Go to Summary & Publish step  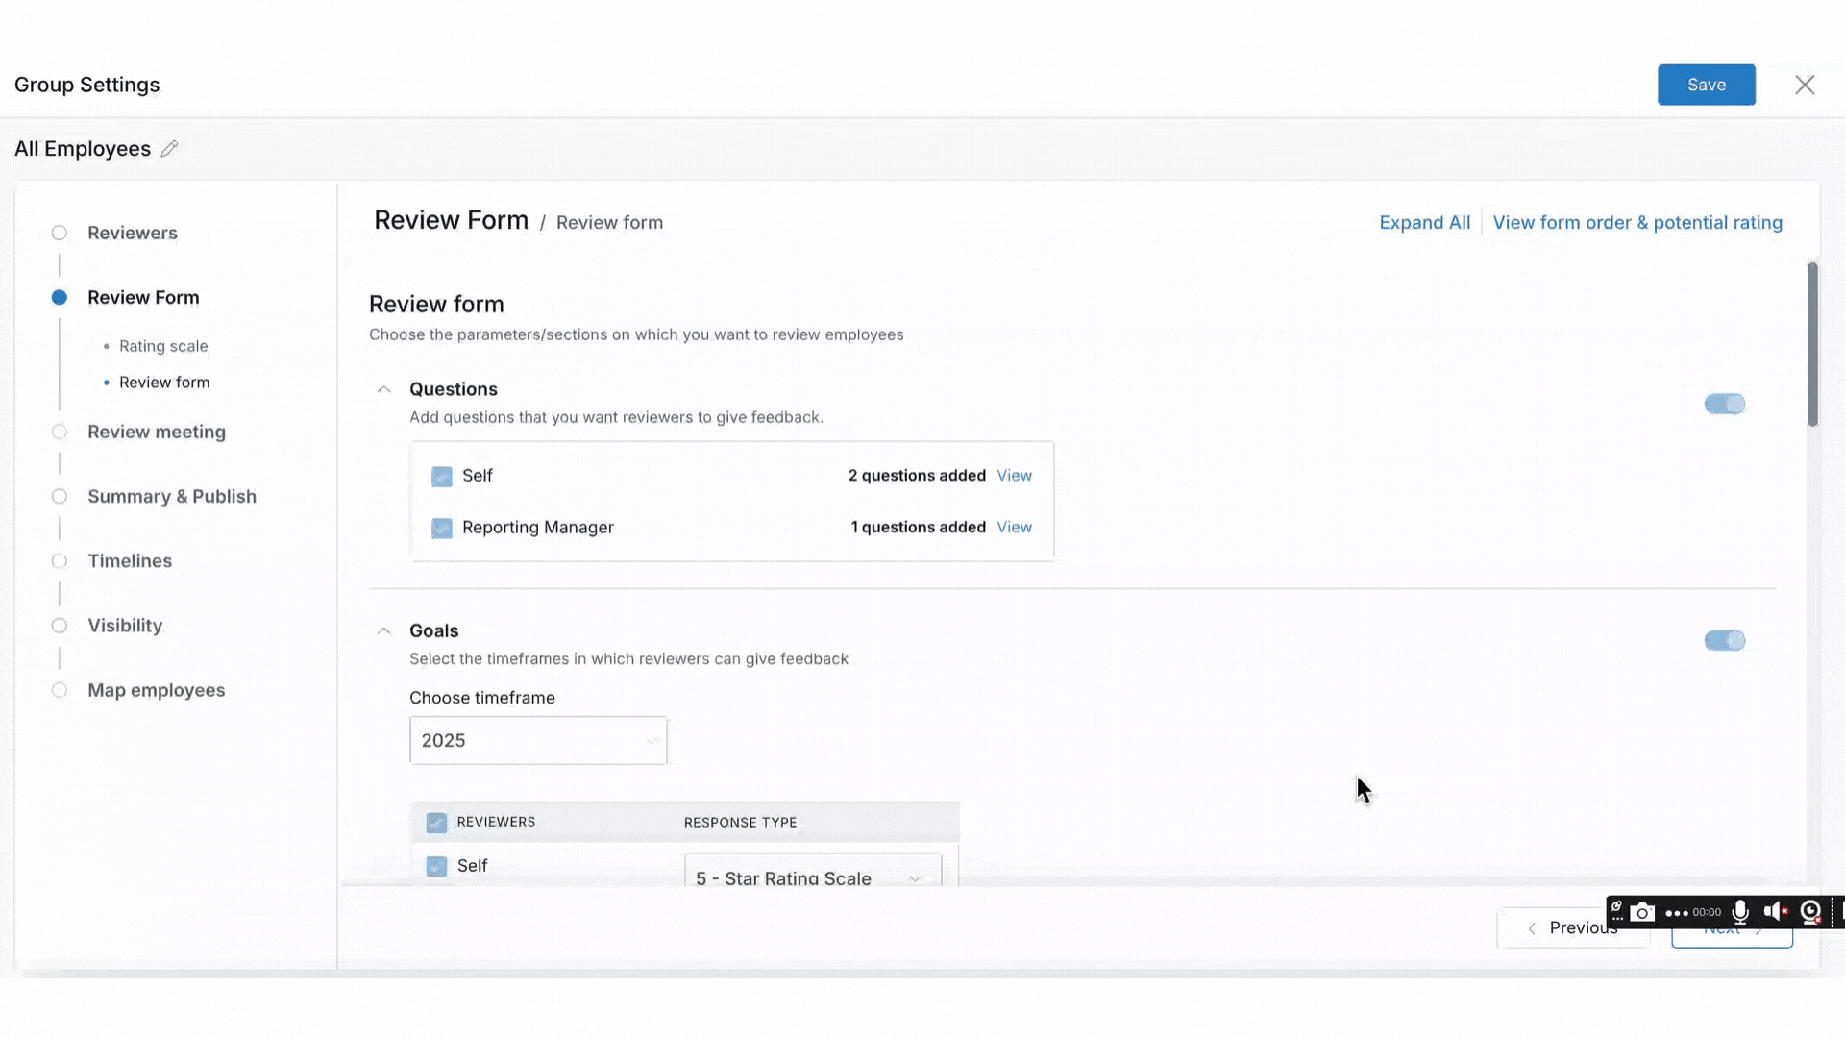click(x=171, y=497)
